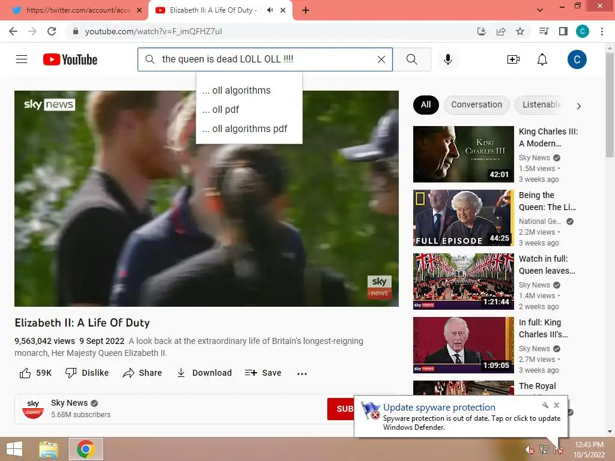The width and height of the screenshot is (615, 461).
Task: Share this page from the address bar
Action: tap(501, 31)
